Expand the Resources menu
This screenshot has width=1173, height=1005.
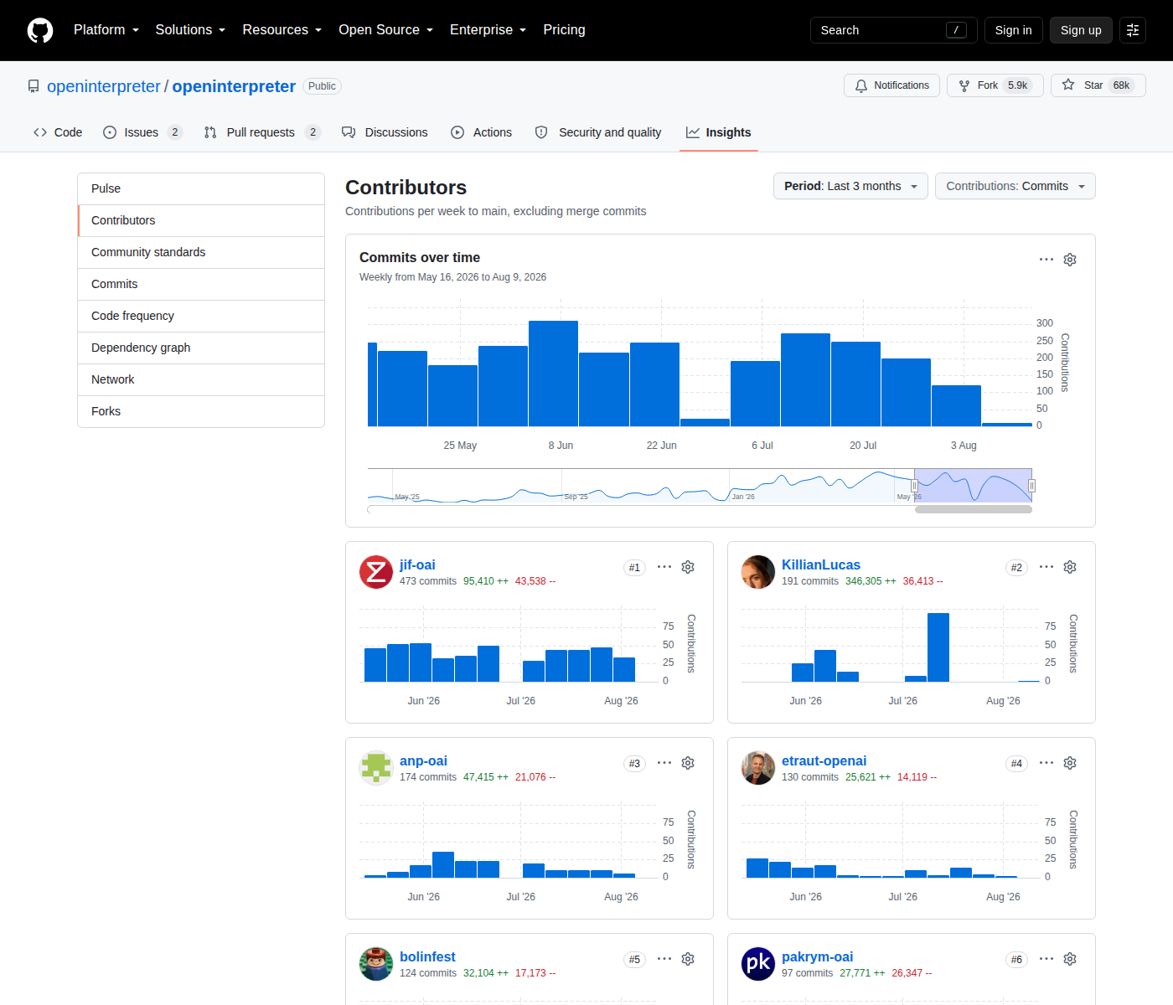click(x=282, y=30)
